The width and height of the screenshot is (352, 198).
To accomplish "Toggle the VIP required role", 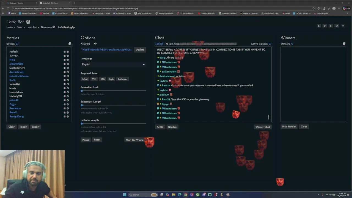I will (x=94, y=79).
